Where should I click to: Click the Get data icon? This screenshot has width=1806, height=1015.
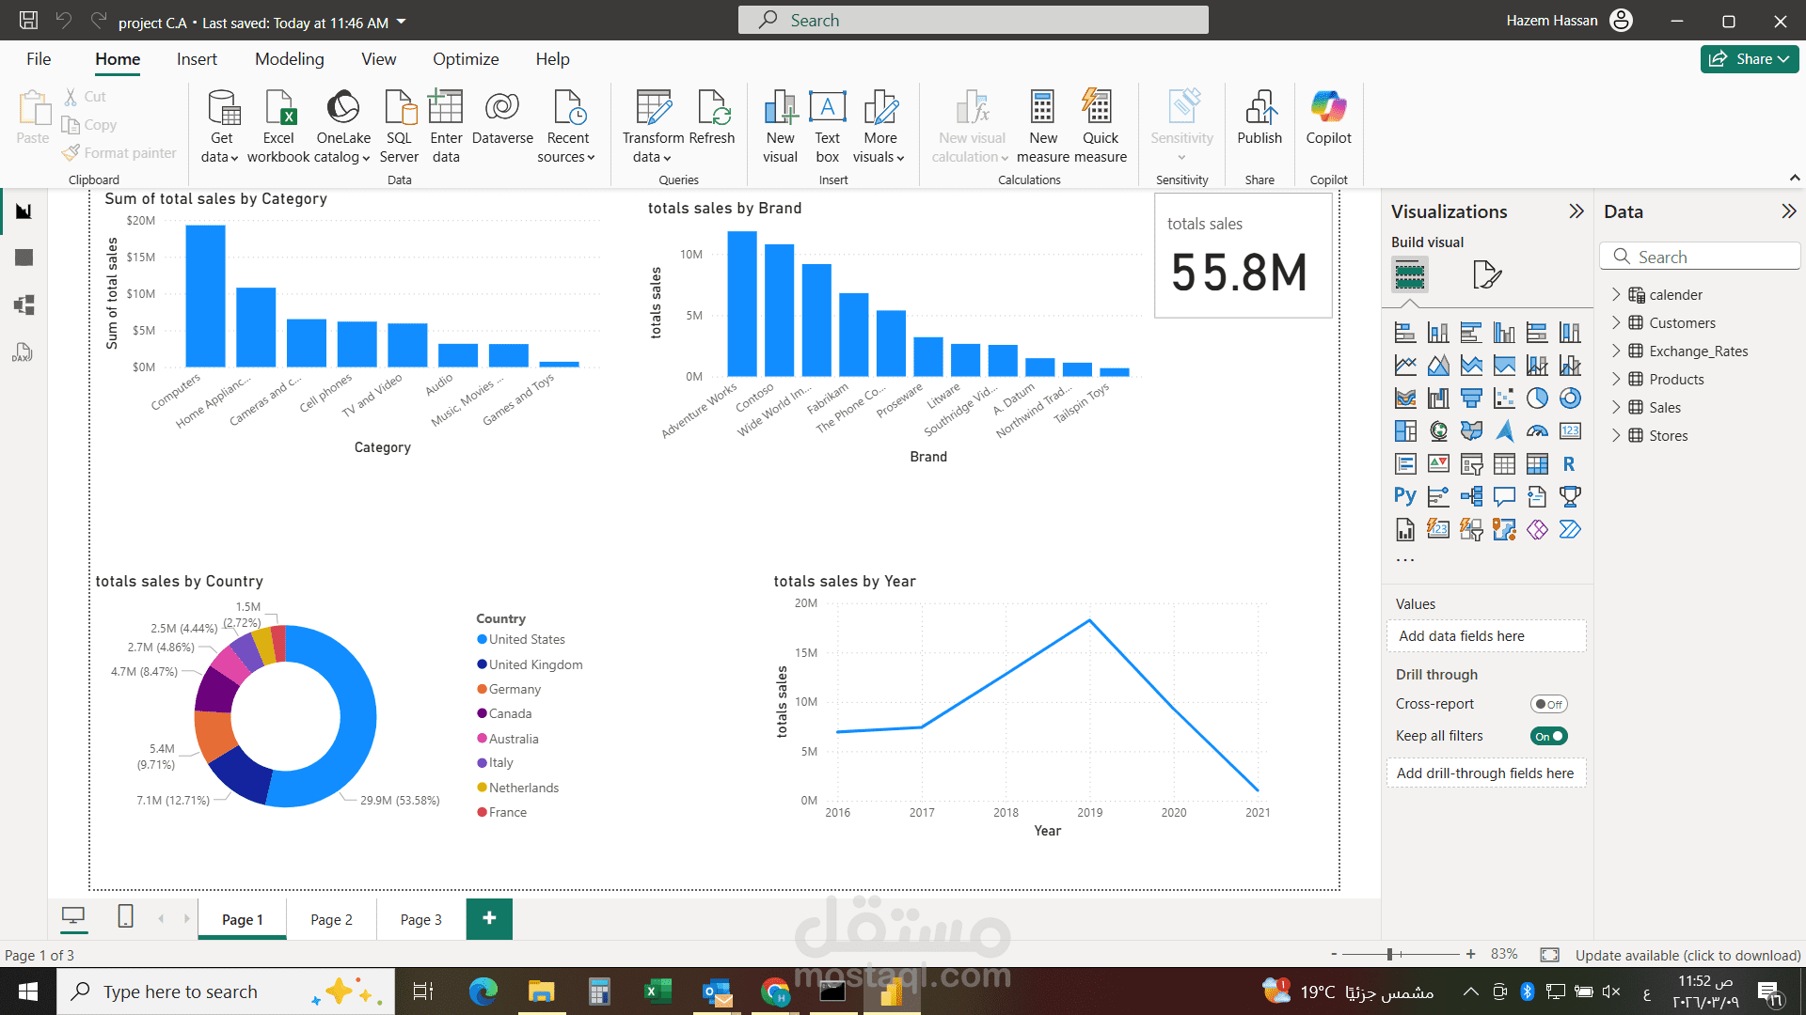click(x=222, y=108)
